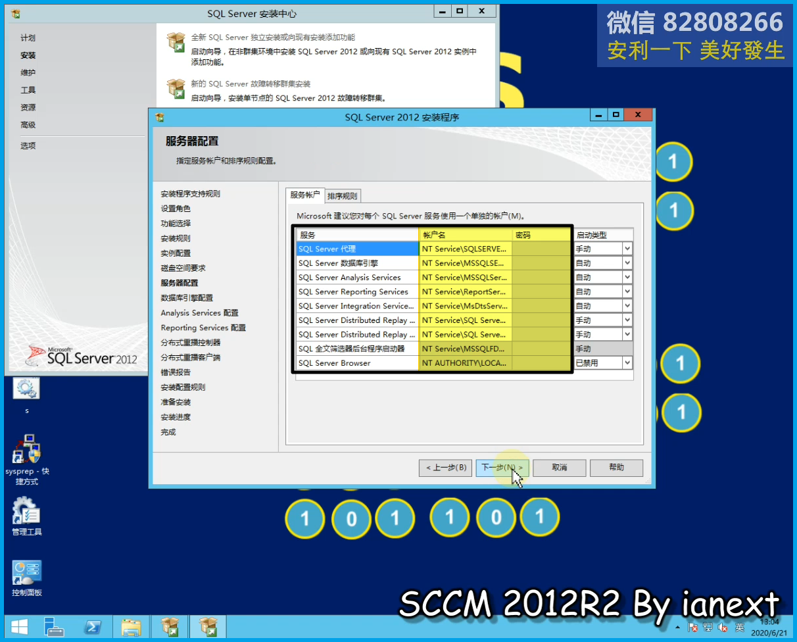Launch PowerShell from the taskbar
Viewport: 797px width, 642px height.
94,626
